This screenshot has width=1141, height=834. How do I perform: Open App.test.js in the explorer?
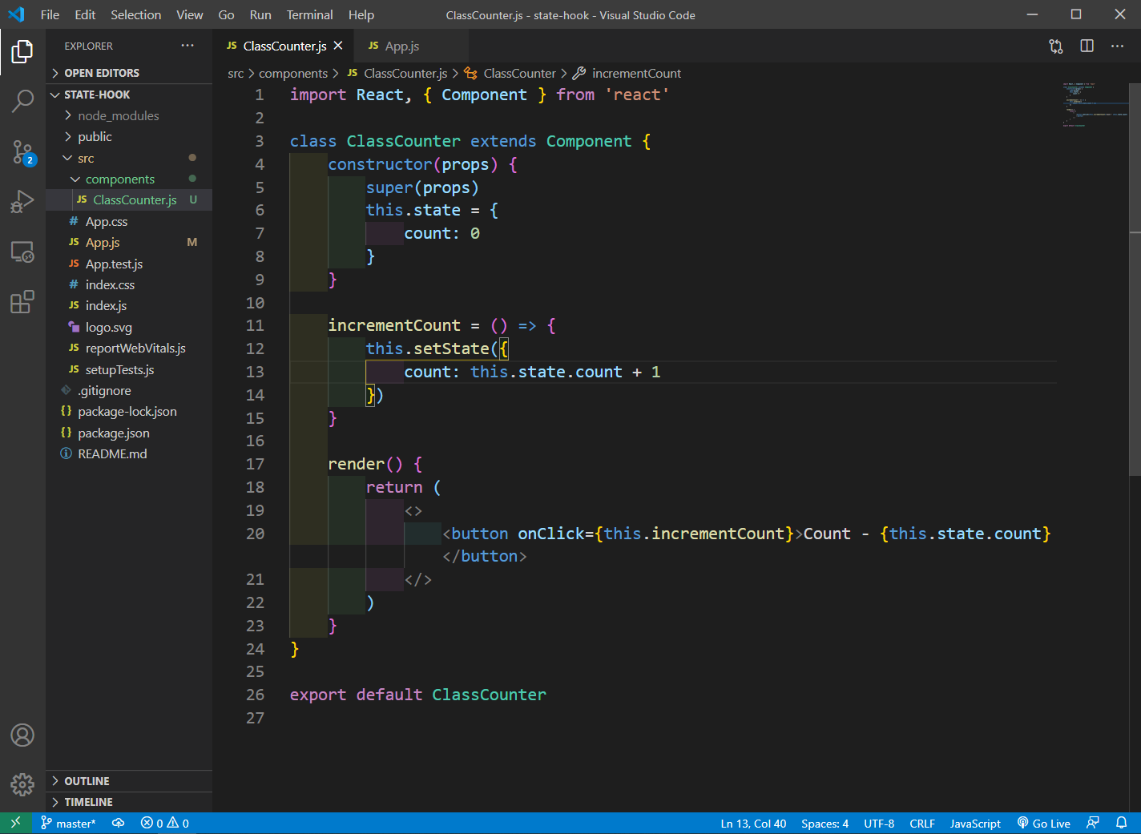point(129,264)
